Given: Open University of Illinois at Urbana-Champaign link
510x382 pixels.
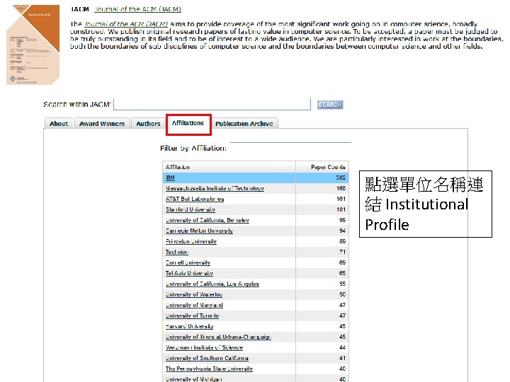Looking at the screenshot, I should pyautogui.click(x=218, y=337).
